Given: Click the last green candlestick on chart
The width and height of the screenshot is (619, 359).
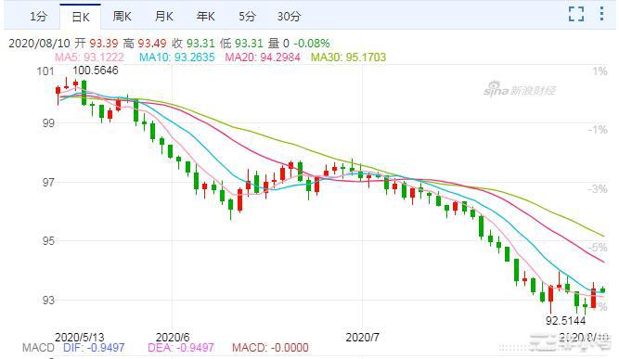Looking at the screenshot, I should 602,290.
